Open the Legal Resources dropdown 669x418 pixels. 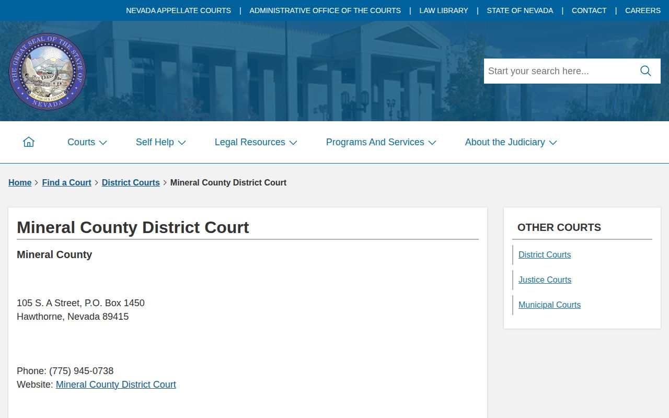(256, 142)
